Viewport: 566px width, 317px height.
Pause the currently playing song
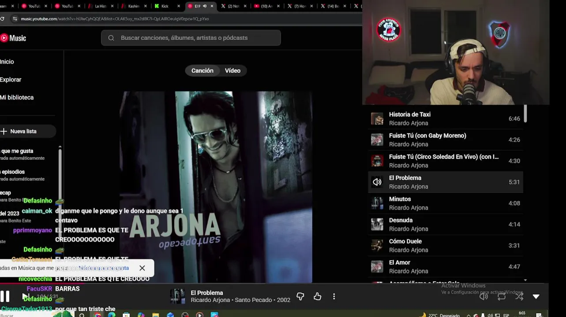pyautogui.click(x=5, y=296)
